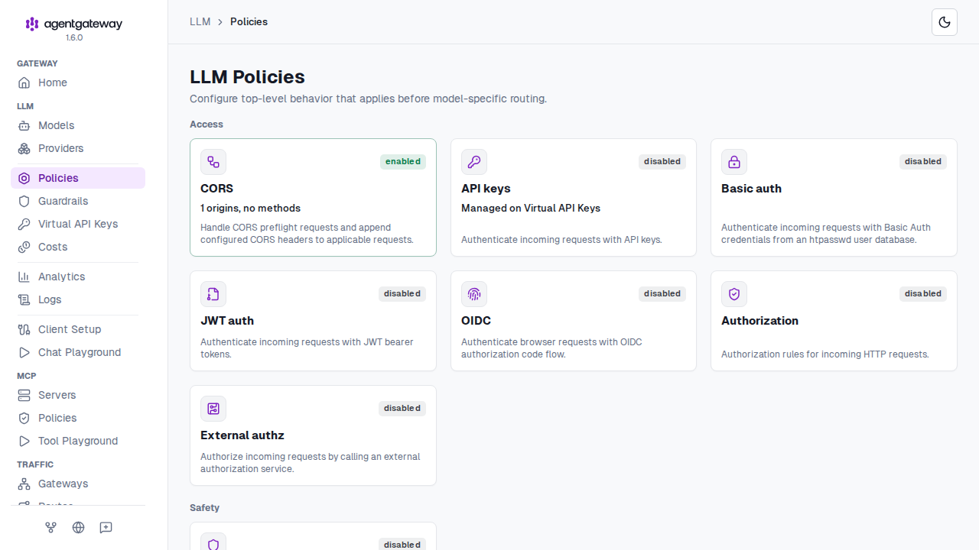This screenshot has height=550, width=979.
Task: Open Models in the LLM section
Action: coord(78,125)
